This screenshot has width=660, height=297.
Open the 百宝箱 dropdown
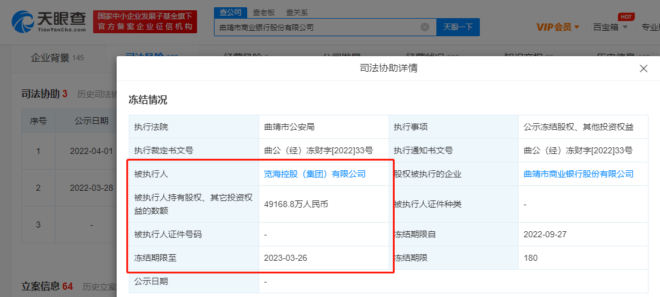pyautogui.click(x=610, y=27)
